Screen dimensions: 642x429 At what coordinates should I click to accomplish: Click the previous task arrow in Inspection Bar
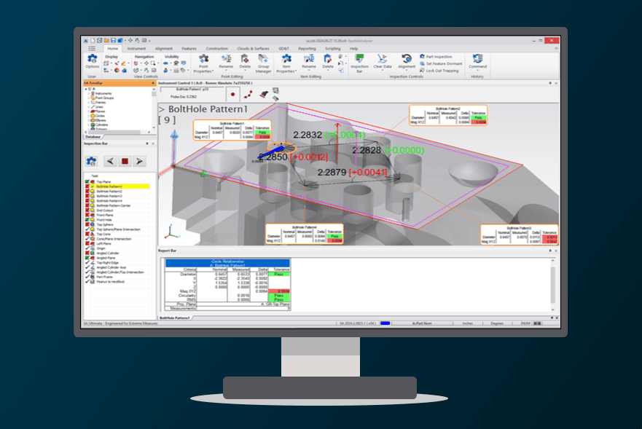point(111,161)
